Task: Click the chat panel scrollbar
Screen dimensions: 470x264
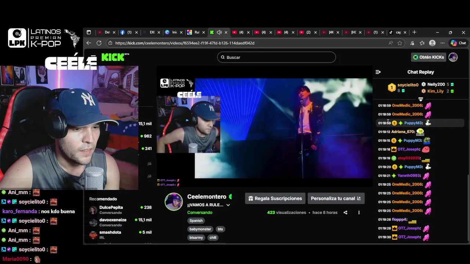Action: [x=468, y=207]
